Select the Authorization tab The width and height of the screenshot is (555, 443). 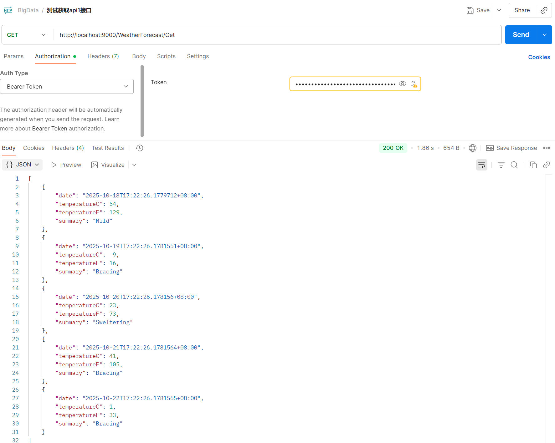[x=55, y=56]
